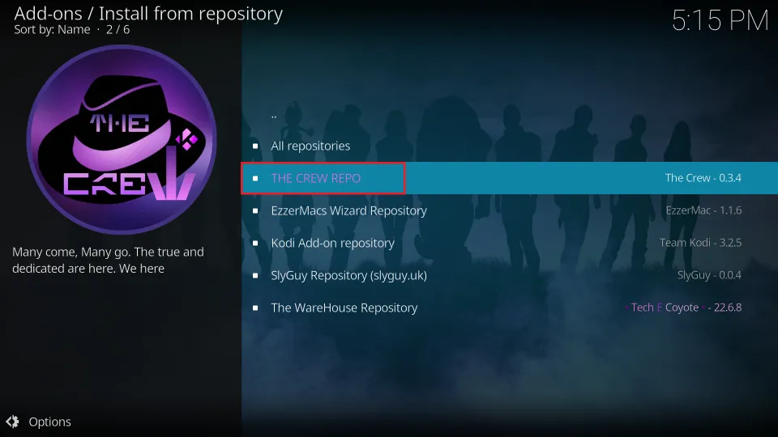Open the Options label at bottom
Screen dimensions: 778x437
click(49, 422)
